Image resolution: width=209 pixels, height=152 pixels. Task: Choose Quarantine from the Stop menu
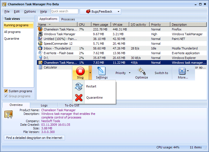point(94,98)
